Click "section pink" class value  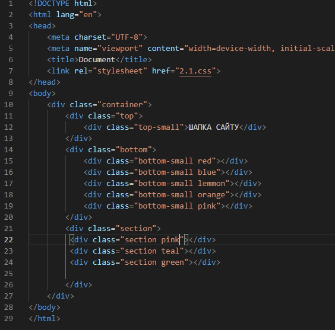[x=152, y=240]
